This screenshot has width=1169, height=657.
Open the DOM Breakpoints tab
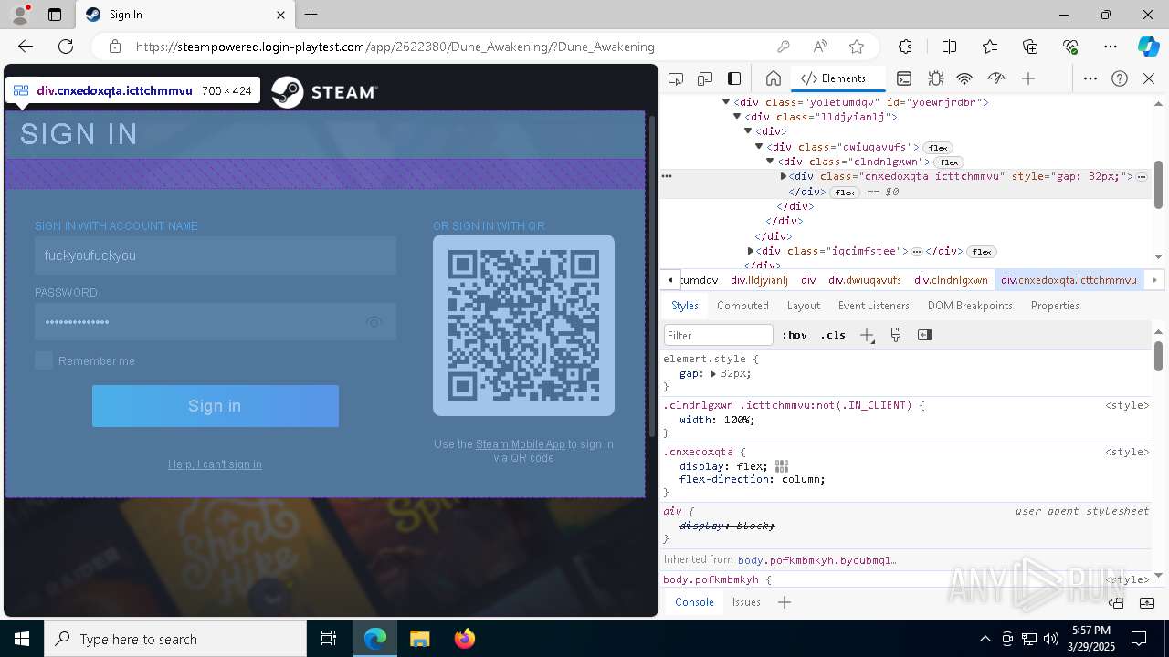(970, 306)
